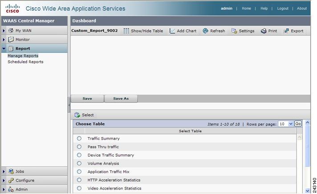Pick the Application Traffic Mix radio button
Viewport: 317px width, 194px height.
pyautogui.click(x=79, y=171)
